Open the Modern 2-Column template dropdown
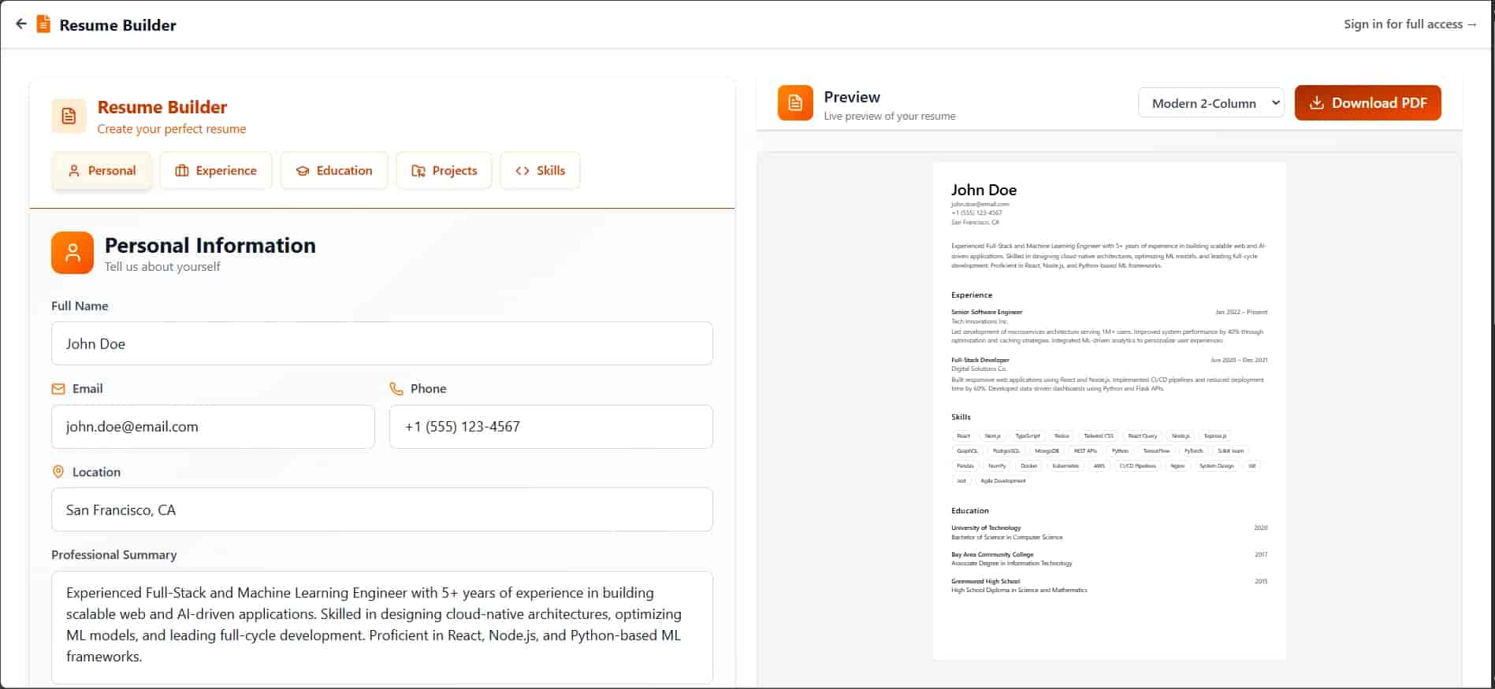This screenshot has height=689, width=1495. [x=1211, y=103]
